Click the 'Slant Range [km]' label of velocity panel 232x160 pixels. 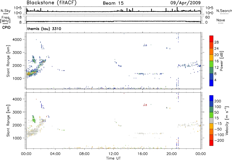(x=8, y=121)
